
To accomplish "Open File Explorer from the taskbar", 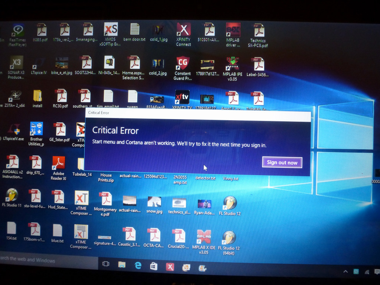I will (122, 265).
